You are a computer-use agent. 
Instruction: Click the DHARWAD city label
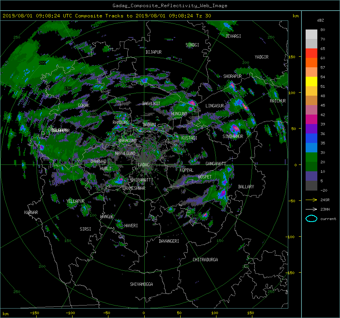click(99, 161)
